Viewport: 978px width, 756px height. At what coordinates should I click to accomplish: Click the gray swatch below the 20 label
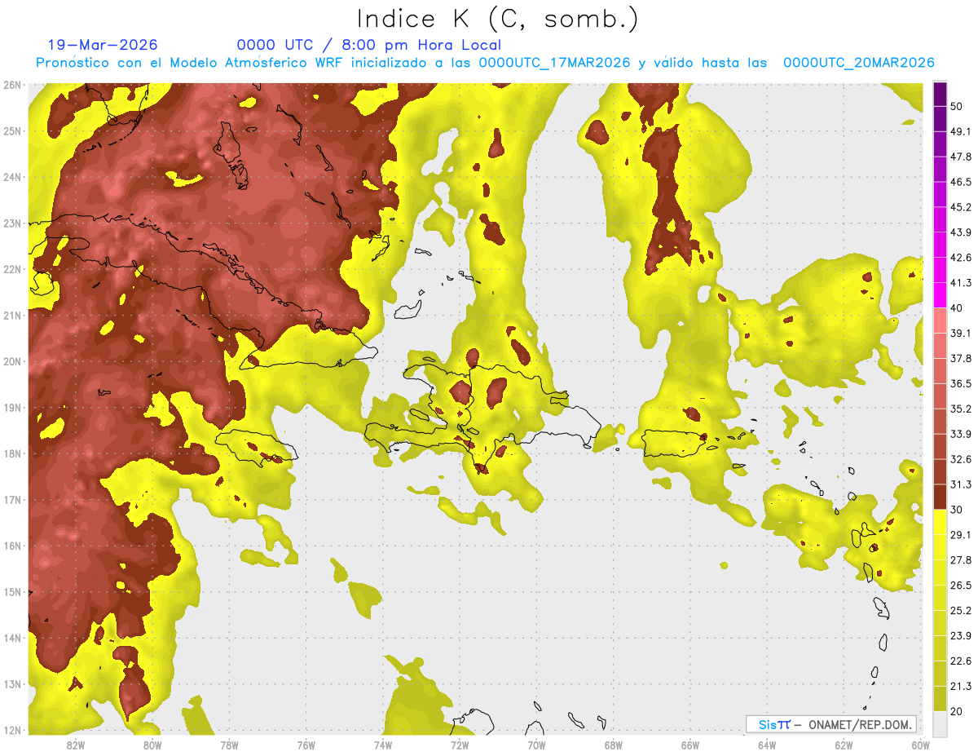[940, 723]
